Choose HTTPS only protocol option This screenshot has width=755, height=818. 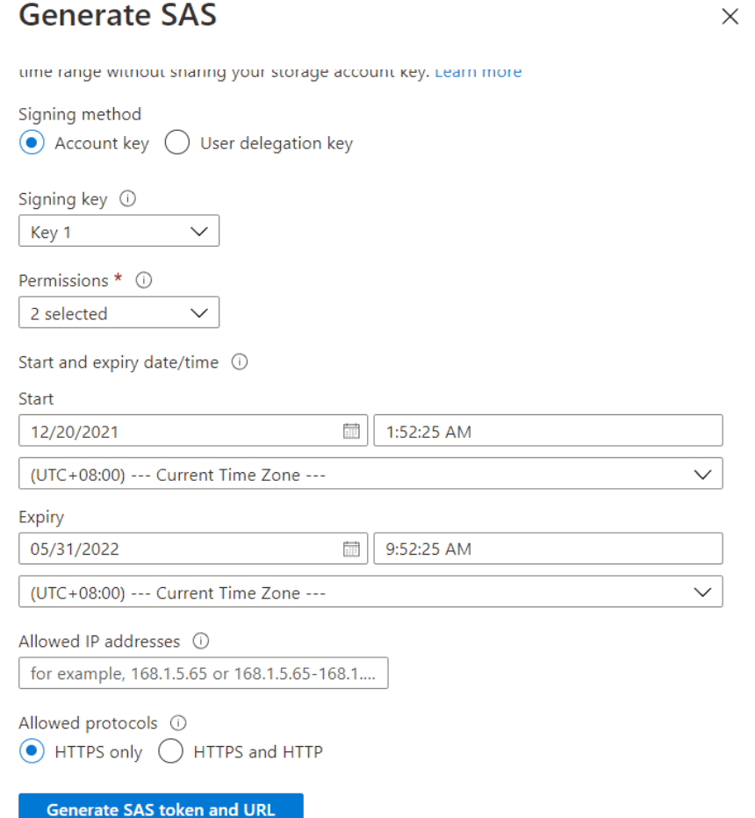[31, 752]
